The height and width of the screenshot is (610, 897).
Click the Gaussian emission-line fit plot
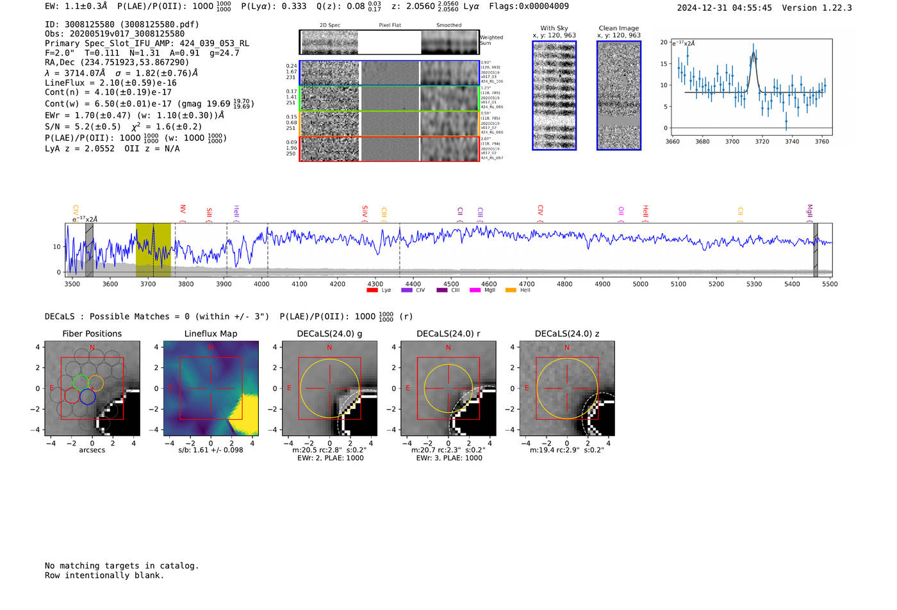[751, 87]
